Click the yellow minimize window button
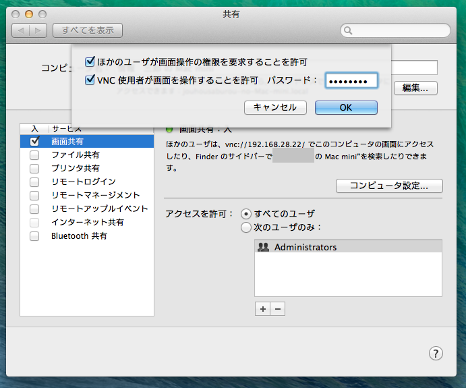 click(x=29, y=14)
